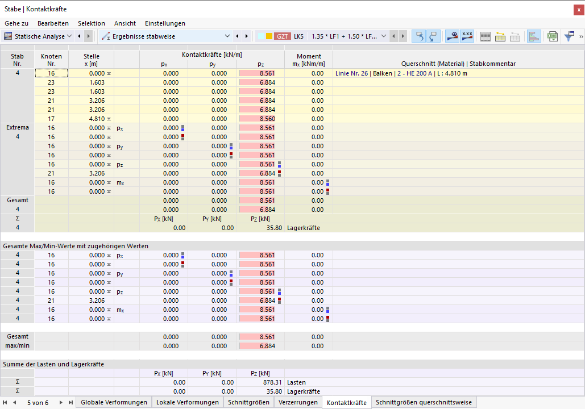Click the Stelle x [m] column header
The width and height of the screenshot is (585, 409).
pyautogui.click(x=92, y=60)
